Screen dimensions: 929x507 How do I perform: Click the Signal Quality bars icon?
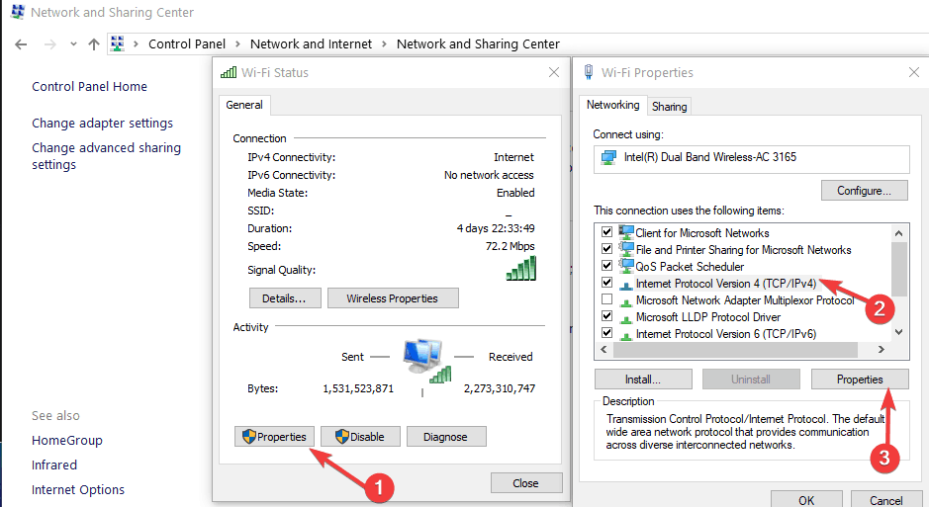pyautogui.click(x=520, y=268)
